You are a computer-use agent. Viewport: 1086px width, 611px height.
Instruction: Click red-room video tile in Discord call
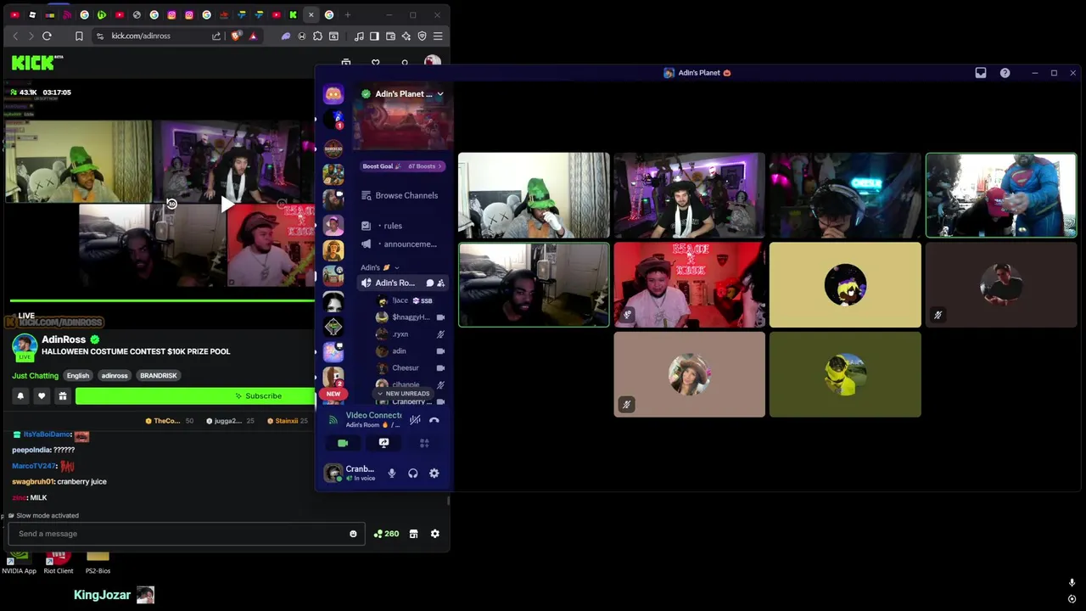pyautogui.click(x=689, y=285)
